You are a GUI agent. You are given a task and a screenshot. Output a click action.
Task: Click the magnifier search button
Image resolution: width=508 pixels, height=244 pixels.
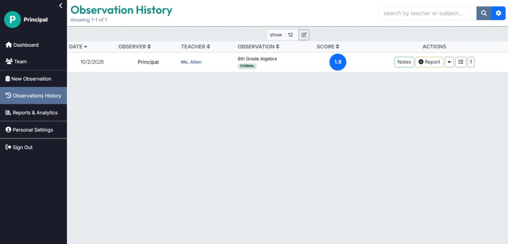(x=484, y=13)
